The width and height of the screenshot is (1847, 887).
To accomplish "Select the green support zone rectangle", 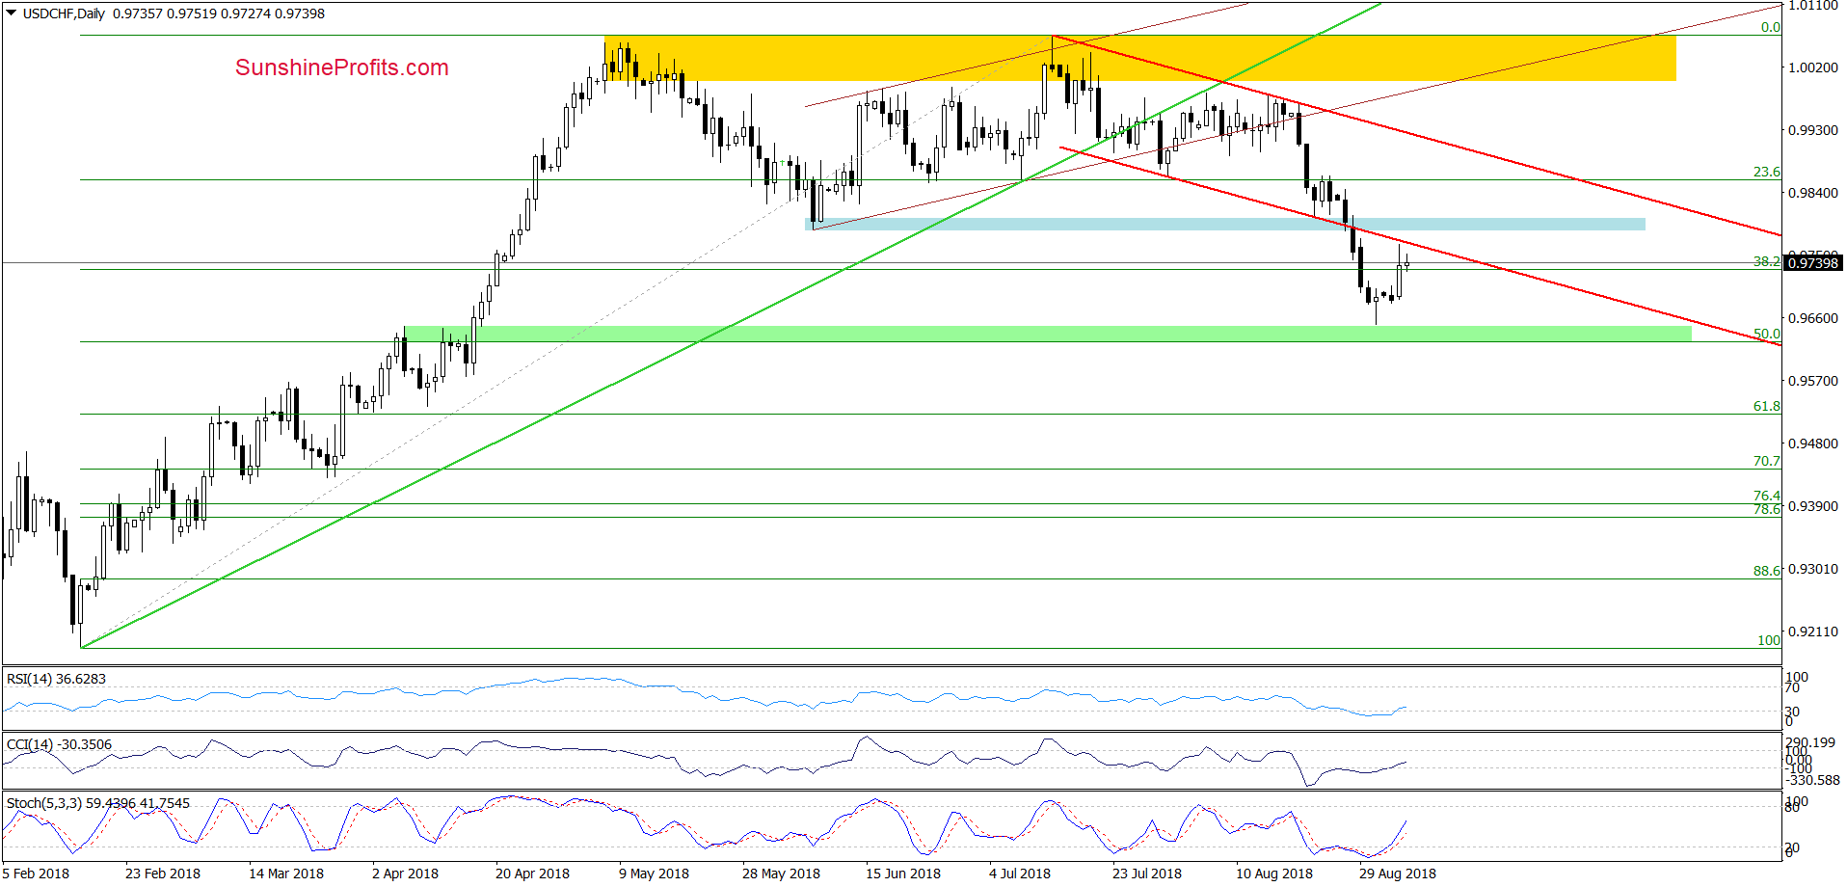I will [1048, 334].
